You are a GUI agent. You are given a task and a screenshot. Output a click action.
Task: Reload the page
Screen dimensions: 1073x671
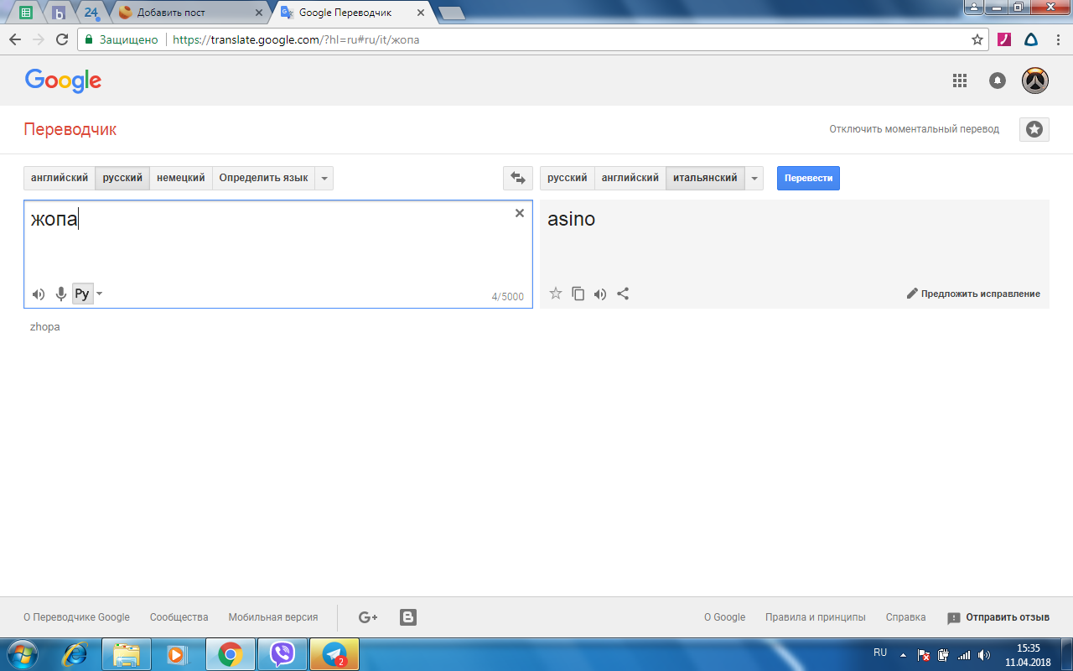tap(61, 39)
